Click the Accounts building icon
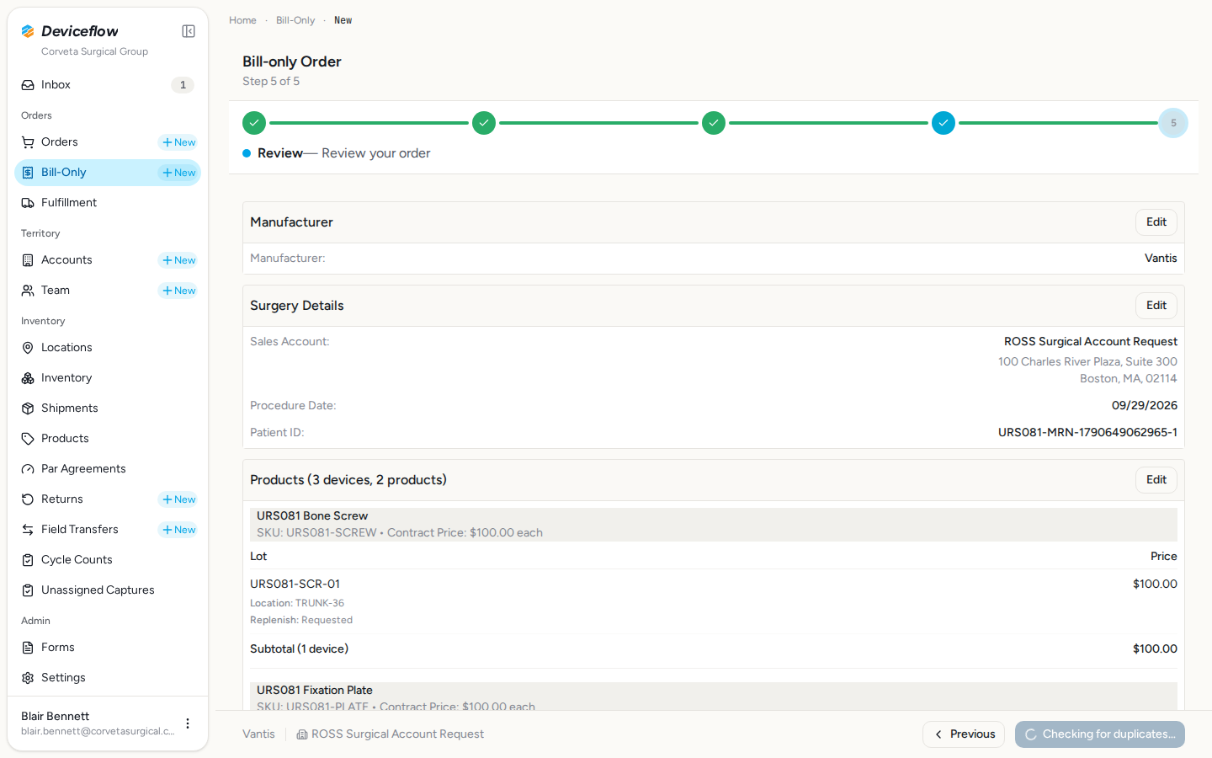Image resolution: width=1212 pixels, height=758 pixels. click(x=28, y=260)
